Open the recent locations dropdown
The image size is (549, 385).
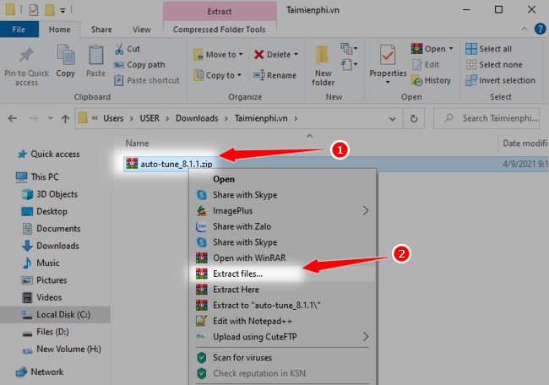51,118
